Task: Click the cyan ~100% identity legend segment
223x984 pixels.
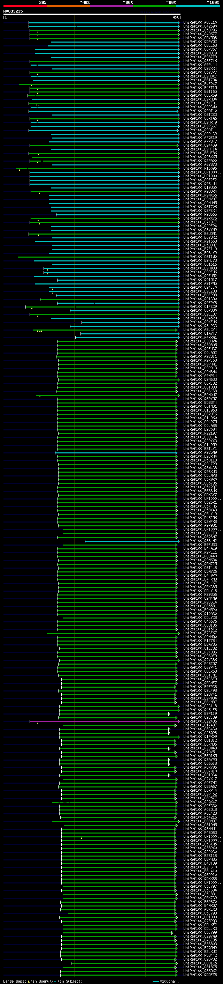Action: tap(198, 6)
